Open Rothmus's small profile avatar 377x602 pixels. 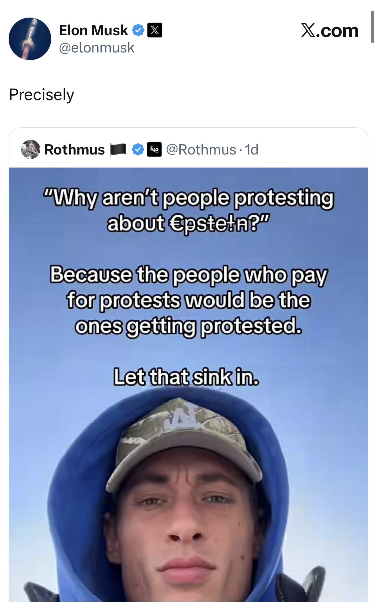pyautogui.click(x=30, y=149)
